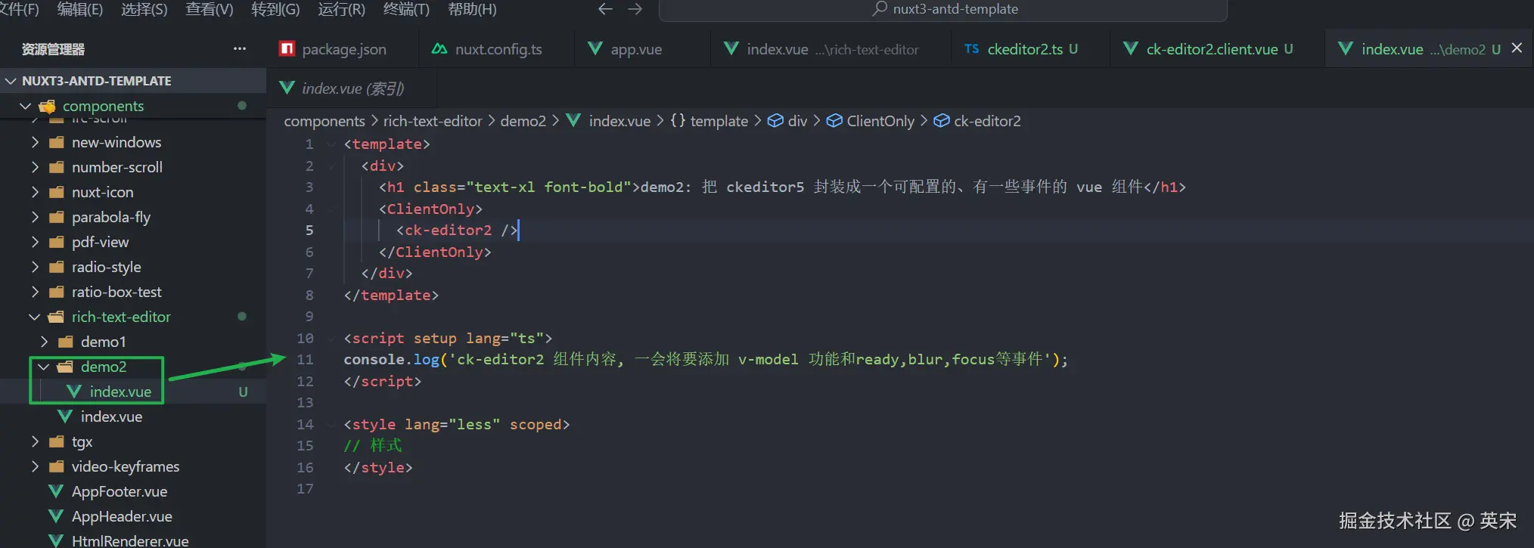Expand the radio-style folder chevron
This screenshot has height=548, width=1534.
(35, 267)
